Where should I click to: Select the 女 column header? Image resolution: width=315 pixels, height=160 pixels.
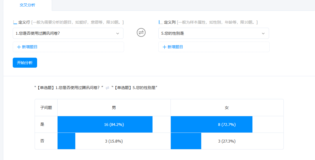pyautogui.click(x=227, y=108)
